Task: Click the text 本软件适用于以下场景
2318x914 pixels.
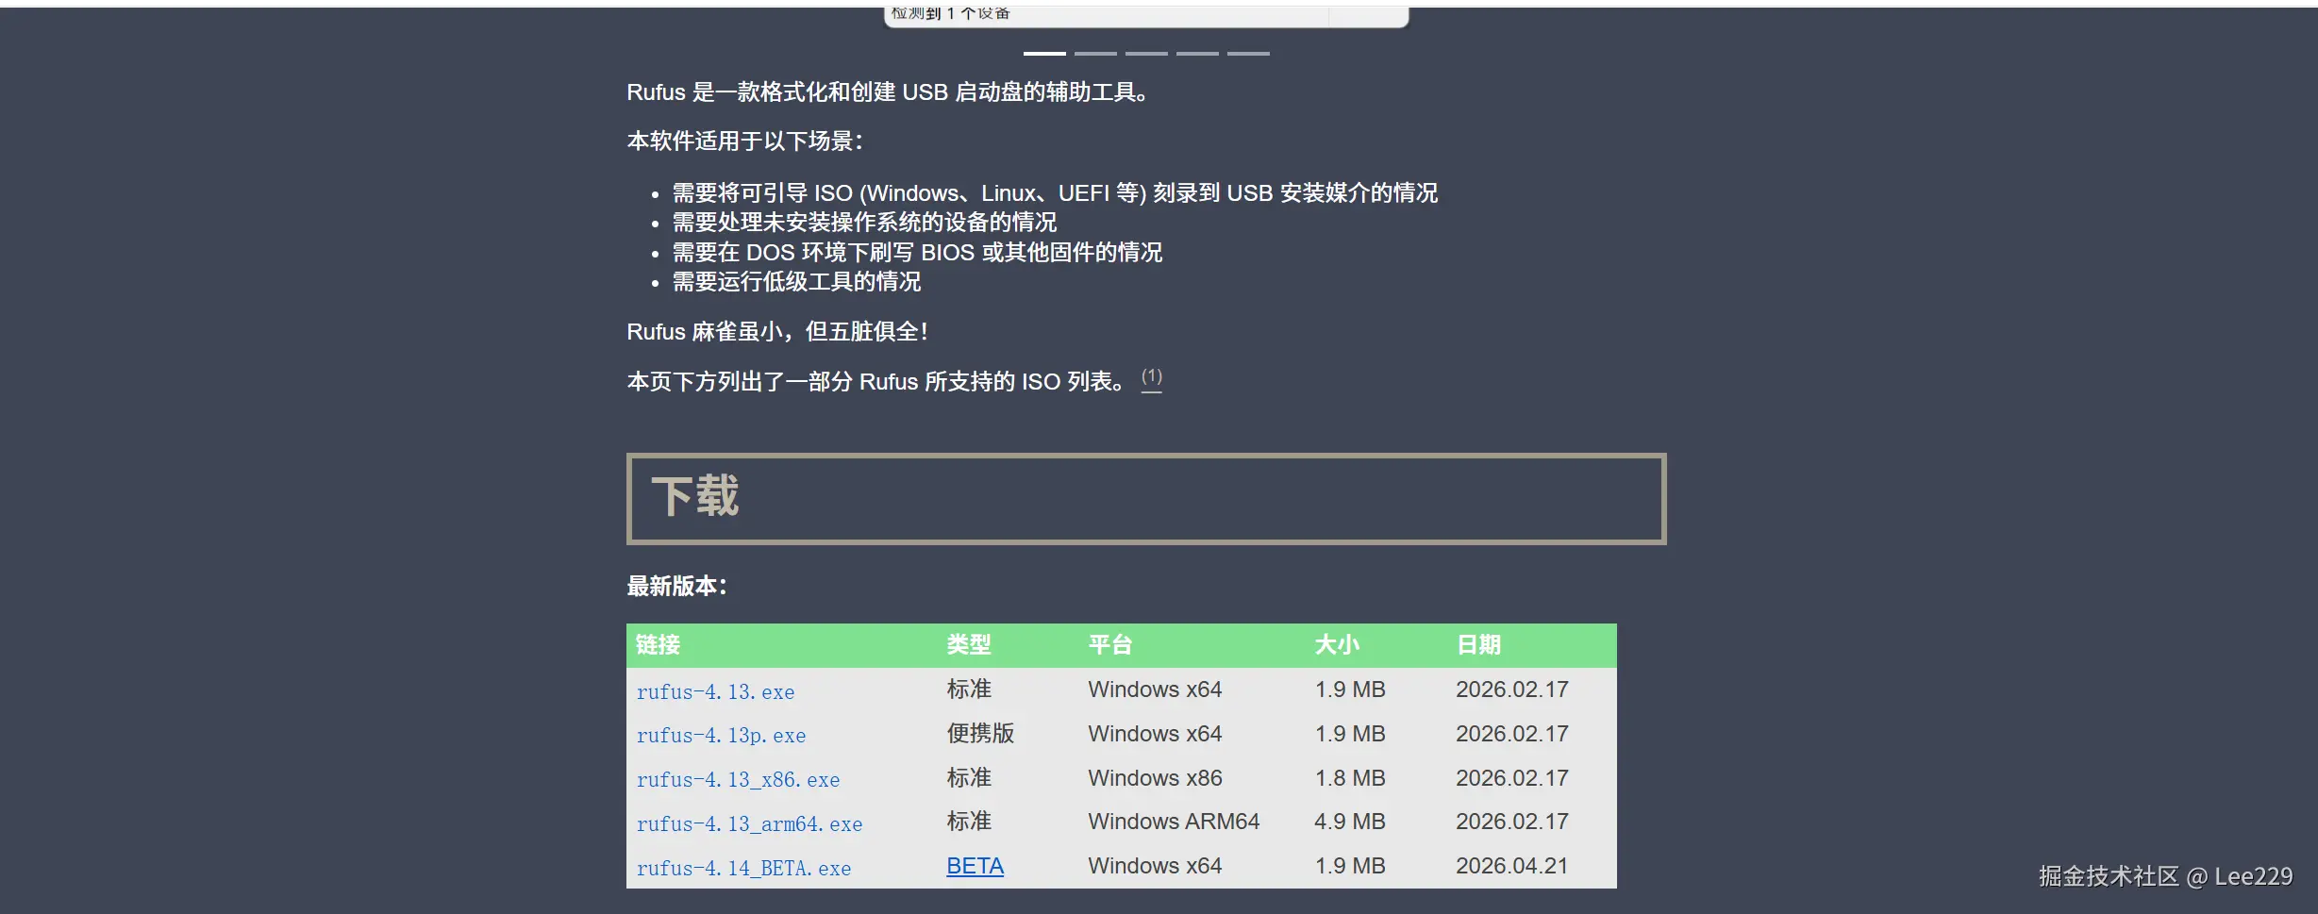Action: point(745,141)
